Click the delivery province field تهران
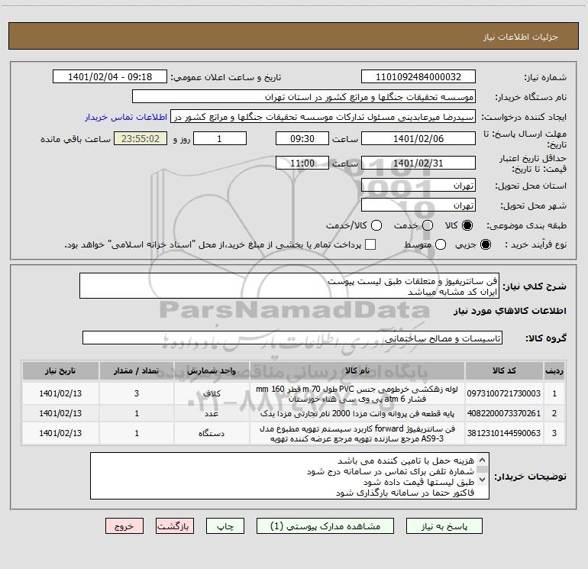The height and width of the screenshot is (569, 588). 418,186
